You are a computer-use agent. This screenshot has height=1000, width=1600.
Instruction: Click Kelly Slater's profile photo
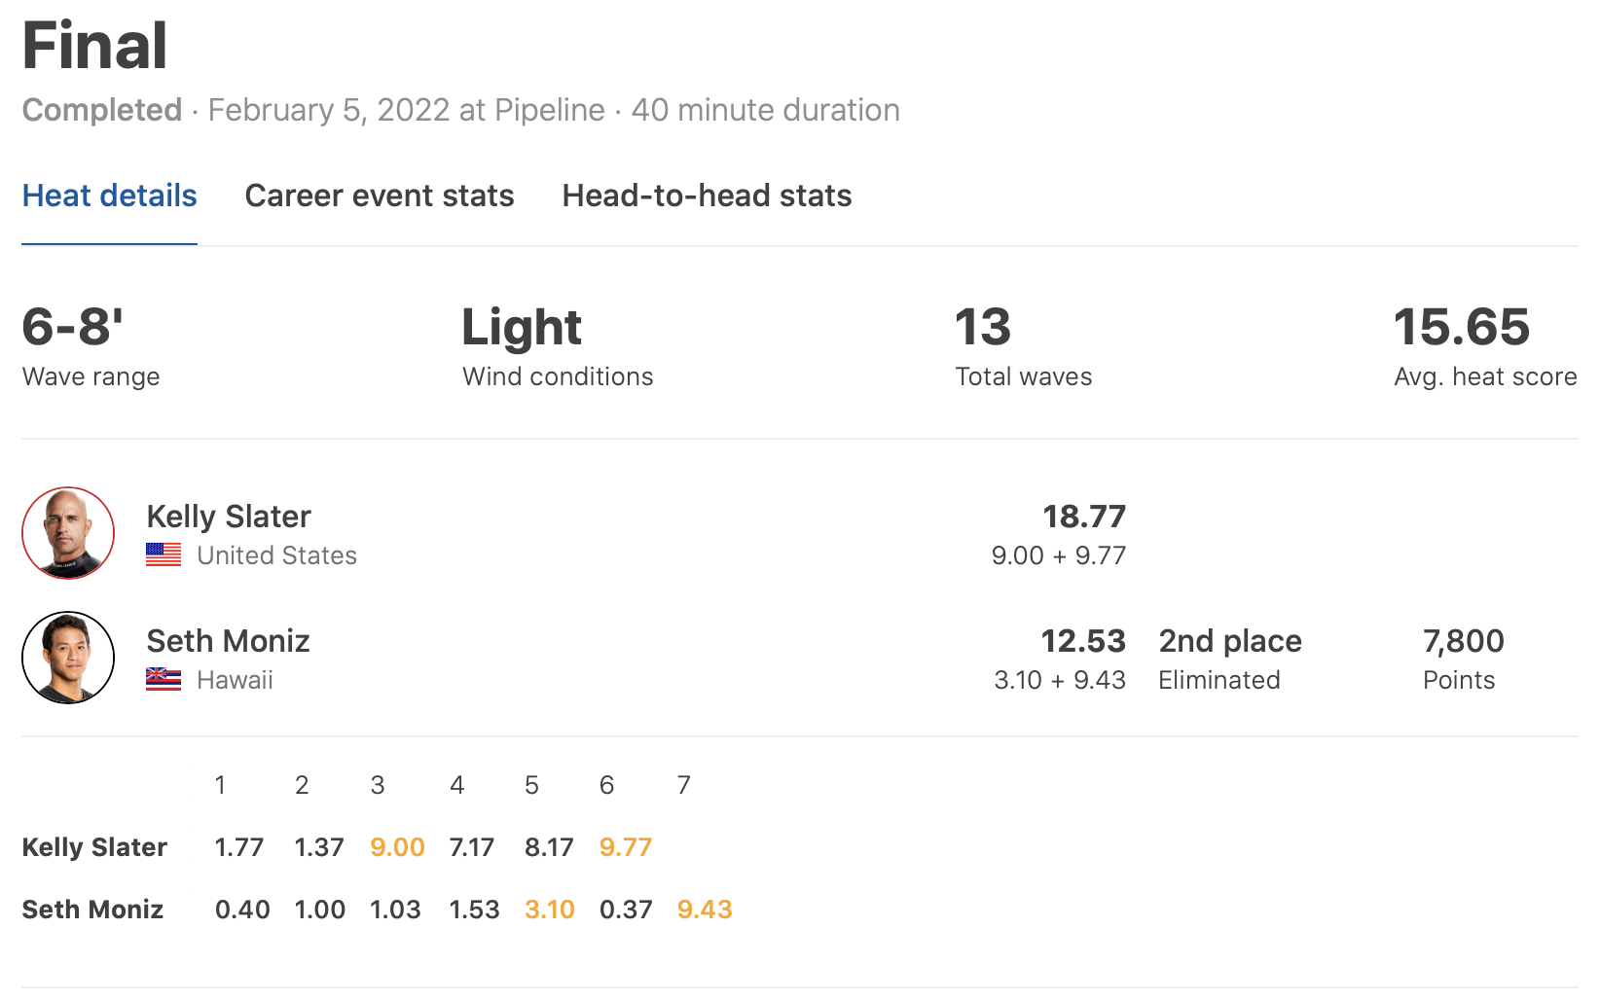point(68,533)
